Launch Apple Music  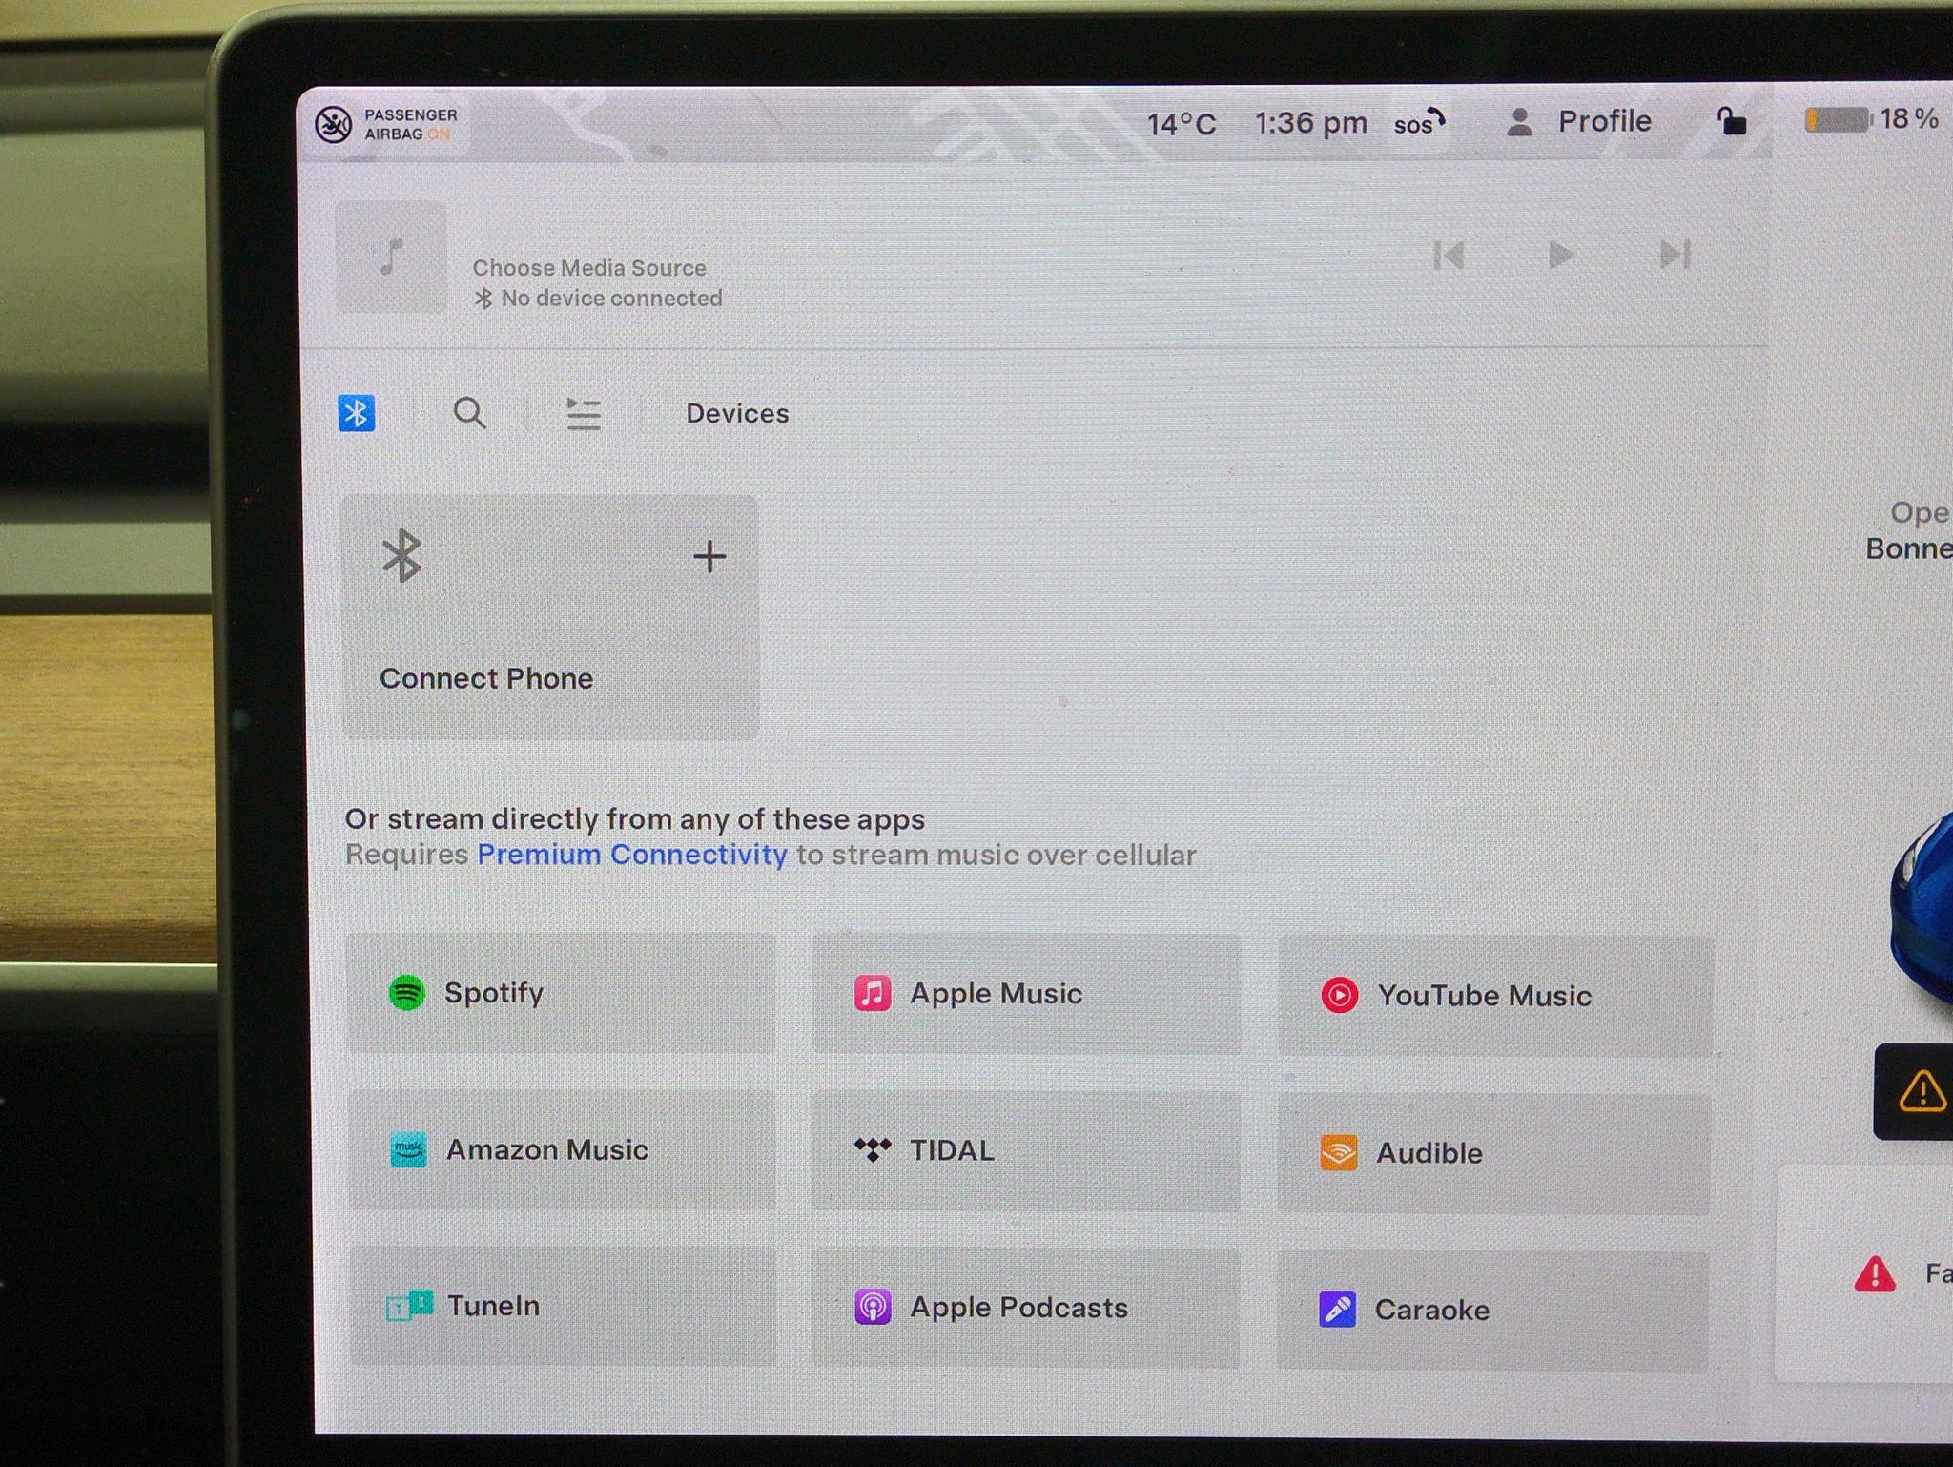point(1026,994)
